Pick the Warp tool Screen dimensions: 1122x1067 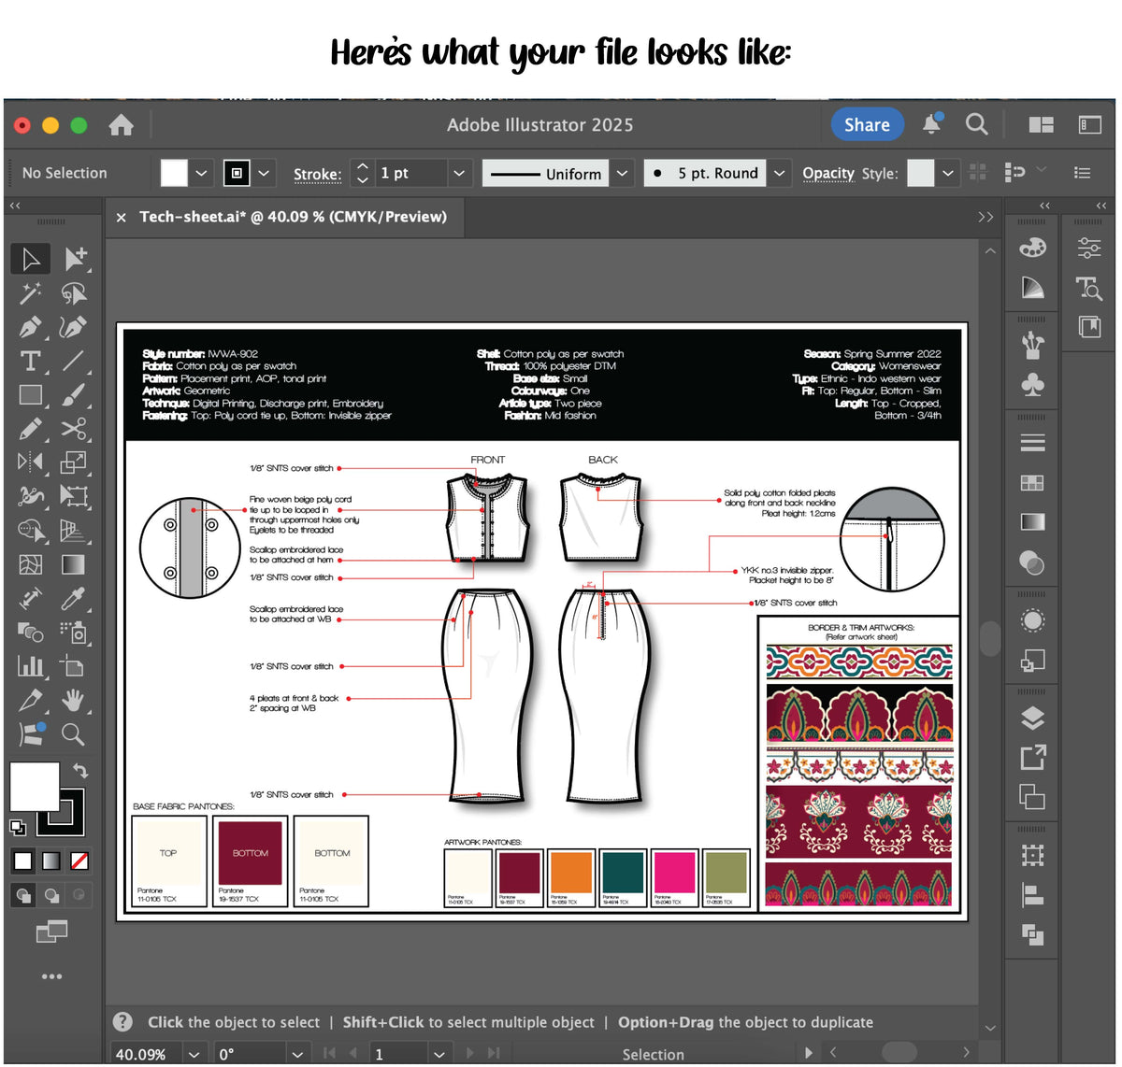(x=31, y=496)
